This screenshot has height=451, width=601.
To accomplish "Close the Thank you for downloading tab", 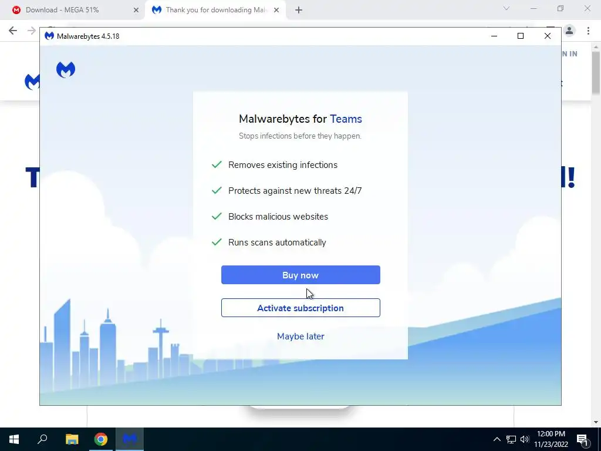I will 276,11.
